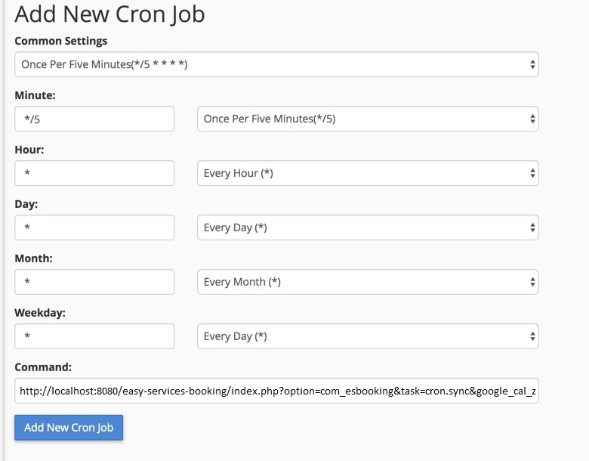This screenshot has height=461, width=589.
Task: Expand the Once Per Five Minutes(*/5) minute dropdown
Action: click(368, 119)
